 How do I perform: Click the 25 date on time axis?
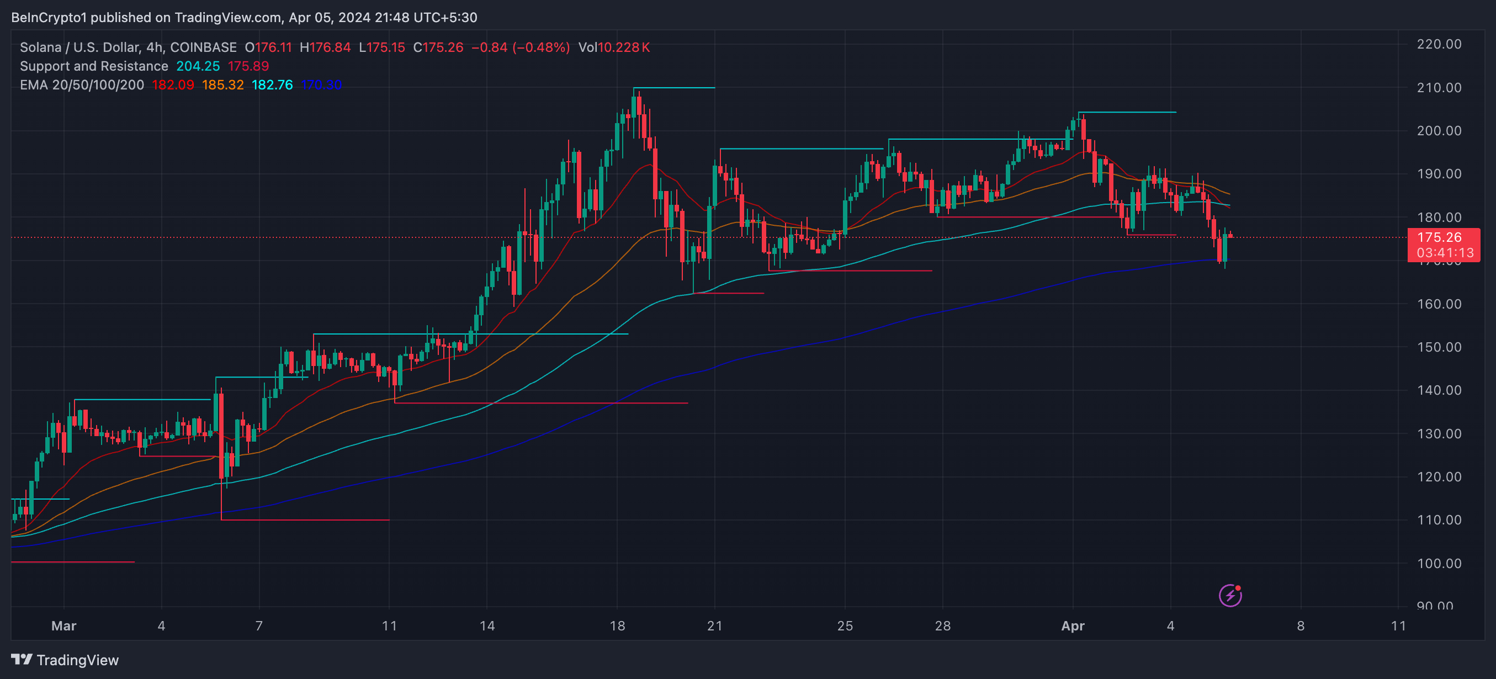(845, 625)
